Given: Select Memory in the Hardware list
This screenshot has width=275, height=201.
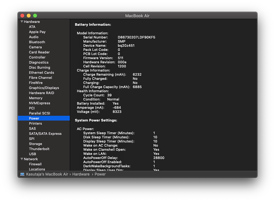Looking at the screenshot, I should pos(36,98).
